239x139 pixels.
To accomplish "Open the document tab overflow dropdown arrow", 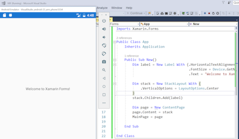I will tap(237, 20).
